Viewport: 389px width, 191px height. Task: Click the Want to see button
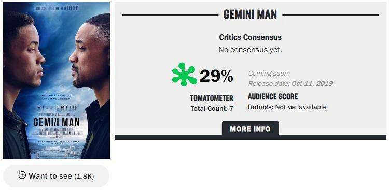click(x=57, y=176)
